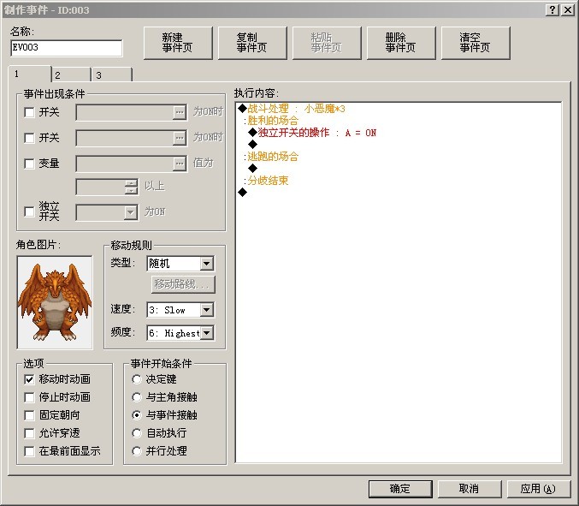Screen dimensions: 579x506
Task: Close the 制作事件 dialog window
Action: point(568,10)
